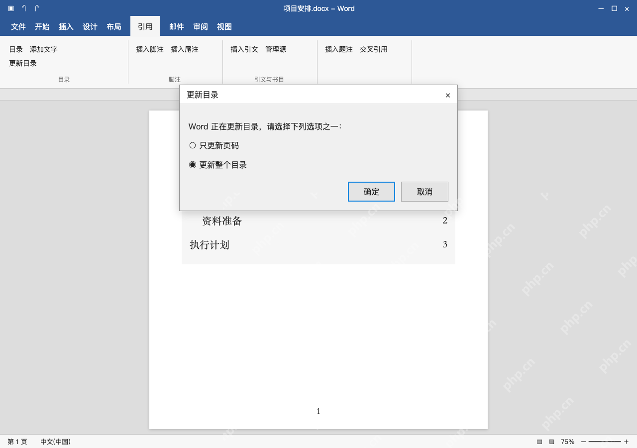Open 交叉引用 from the ribbon

coord(374,49)
